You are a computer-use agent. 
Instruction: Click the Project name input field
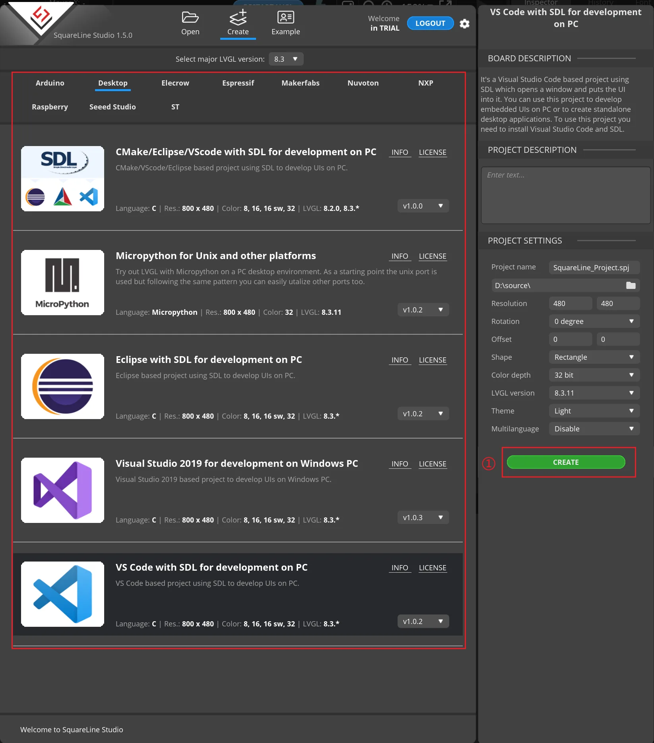coord(594,267)
